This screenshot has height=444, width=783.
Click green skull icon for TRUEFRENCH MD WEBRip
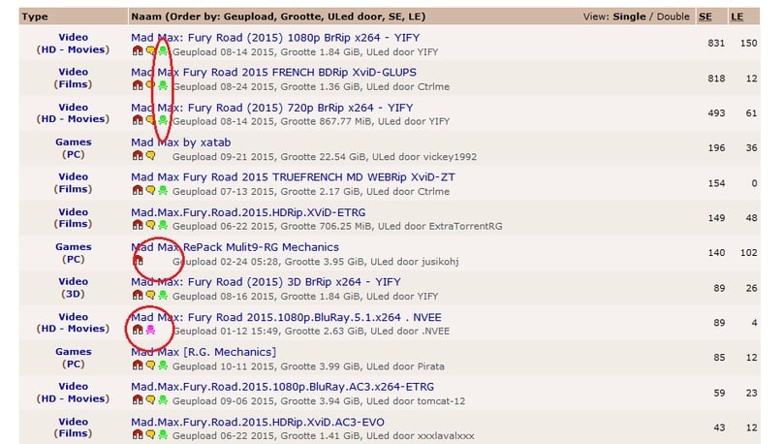163,190
